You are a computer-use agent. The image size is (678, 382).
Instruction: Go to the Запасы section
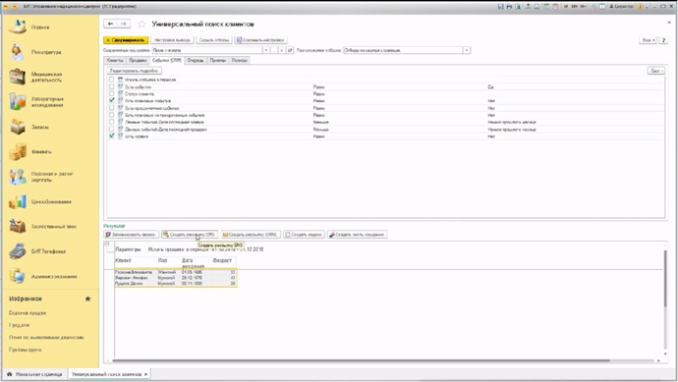click(x=39, y=127)
